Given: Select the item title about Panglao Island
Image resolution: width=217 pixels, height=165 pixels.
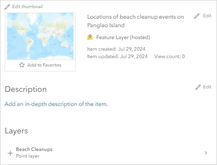Looking at the screenshot, I should click(x=135, y=21).
